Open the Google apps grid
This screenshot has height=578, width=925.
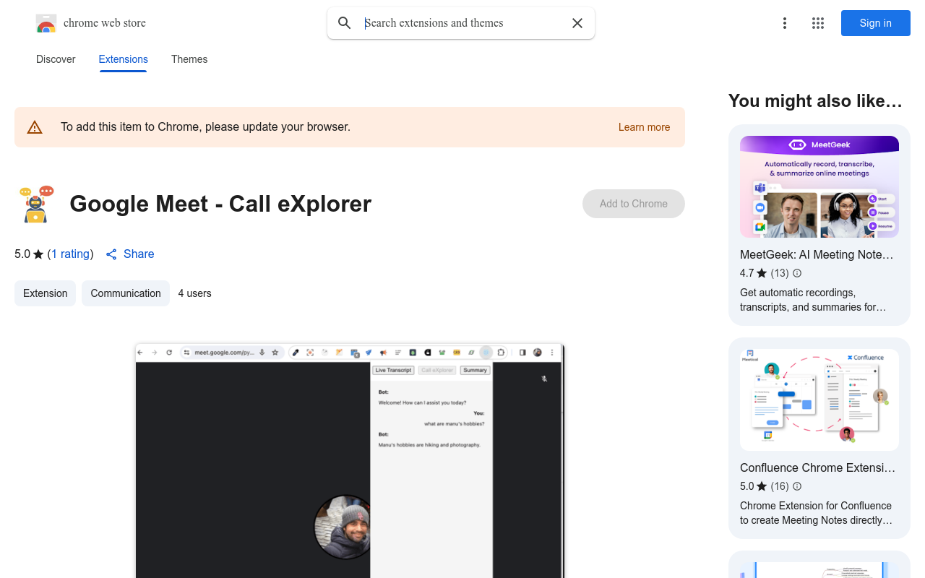pos(818,23)
